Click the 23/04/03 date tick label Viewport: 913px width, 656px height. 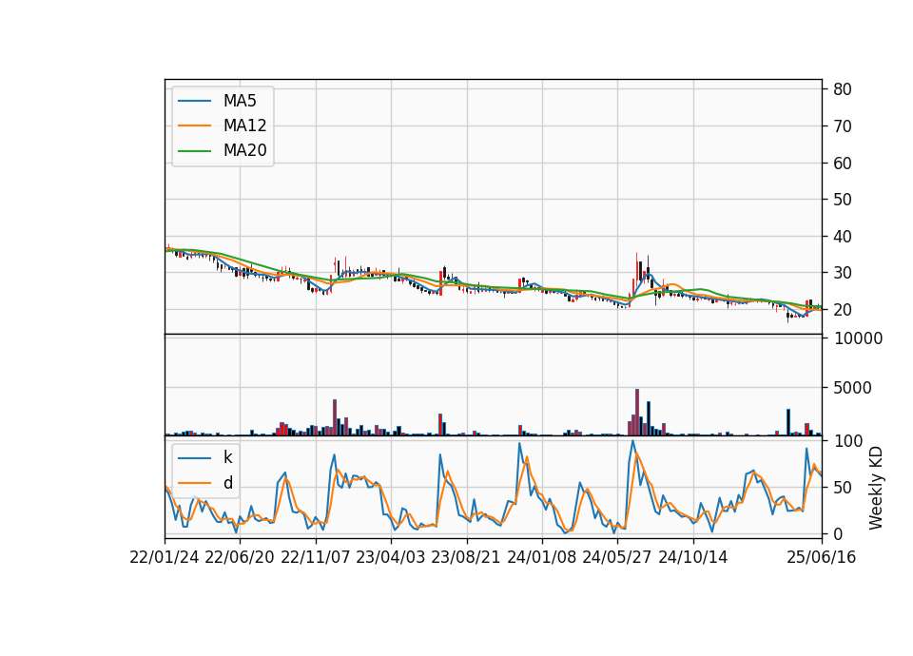391,557
